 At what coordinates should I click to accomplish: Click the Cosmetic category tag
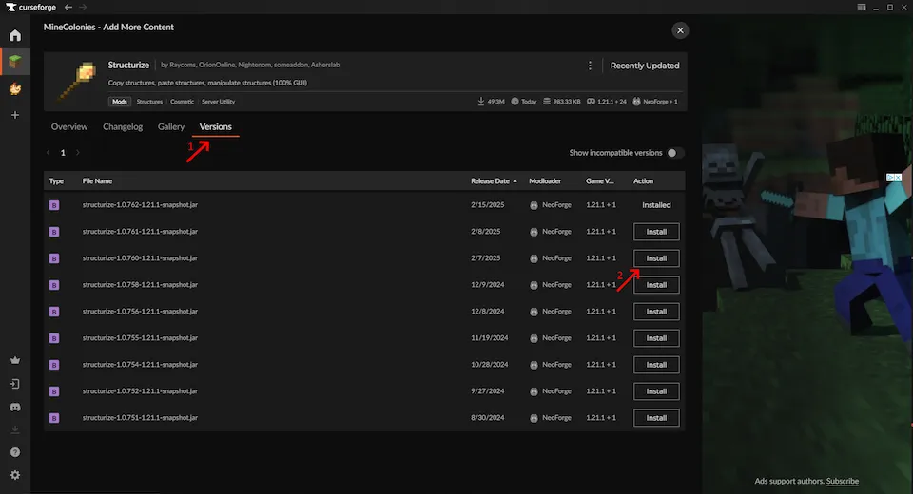pyautogui.click(x=183, y=102)
